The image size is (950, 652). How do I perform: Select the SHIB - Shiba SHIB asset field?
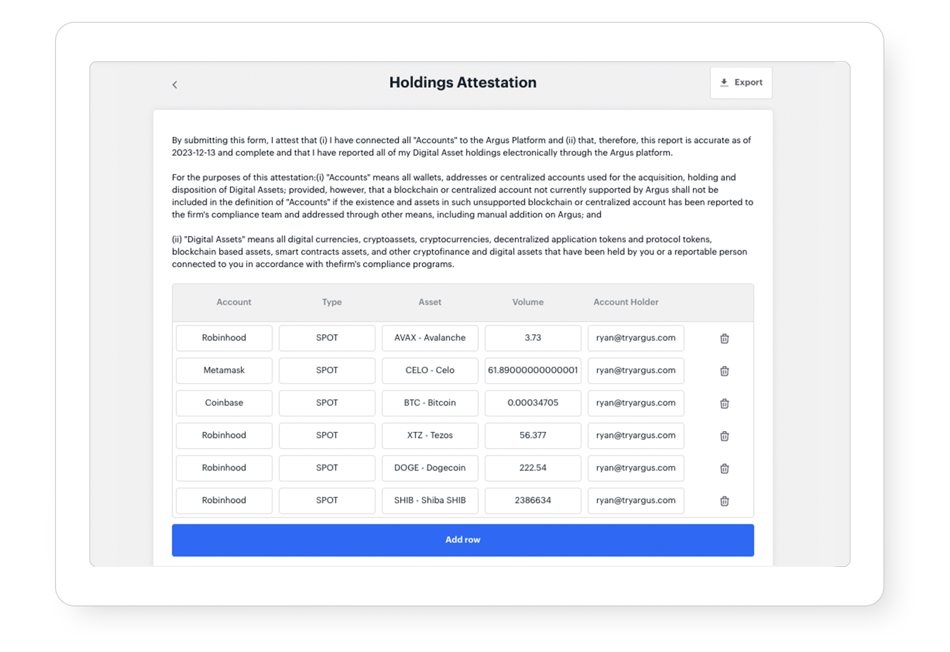click(x=430, y=501)
